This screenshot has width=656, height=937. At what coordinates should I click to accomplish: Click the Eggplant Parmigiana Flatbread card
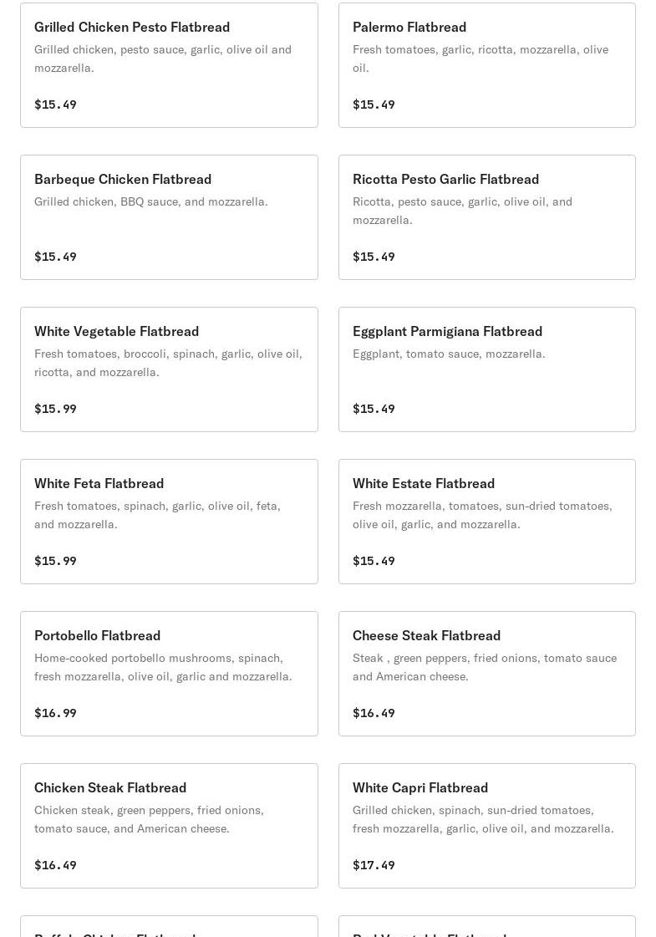pyautogui.click(x=486, y=369)
